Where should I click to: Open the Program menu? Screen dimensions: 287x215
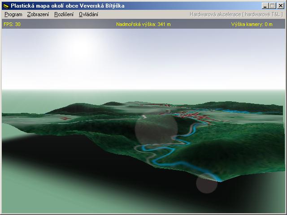[x=13, y=14]
